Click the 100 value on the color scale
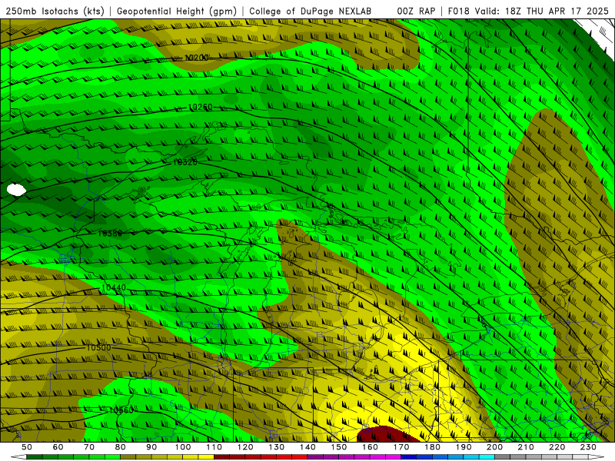Viewport: 615px width, 461px height. 183,447
